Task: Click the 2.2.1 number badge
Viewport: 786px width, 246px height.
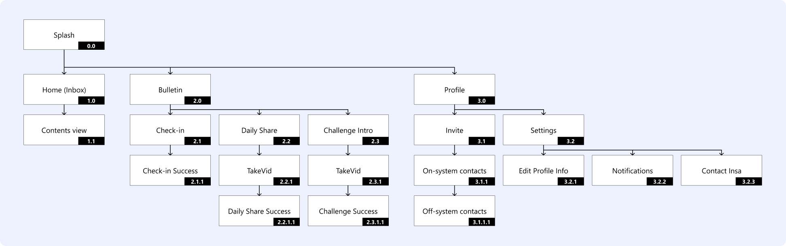Action: click(286, 182)
